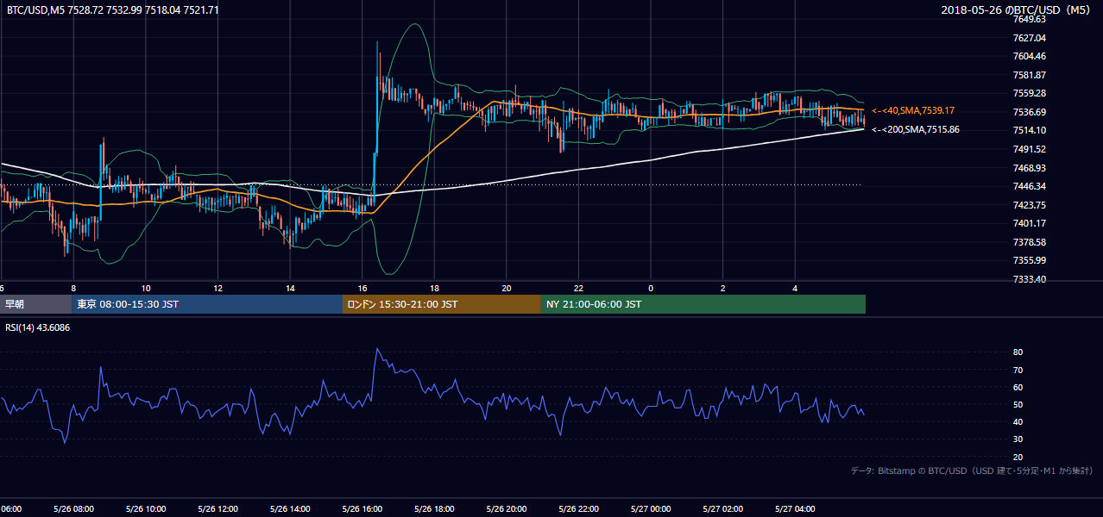Click hour tick 22 under price chart

578,289
